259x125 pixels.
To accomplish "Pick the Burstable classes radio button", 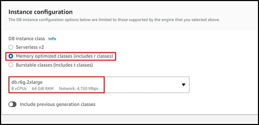I will [x=11, y=65].
